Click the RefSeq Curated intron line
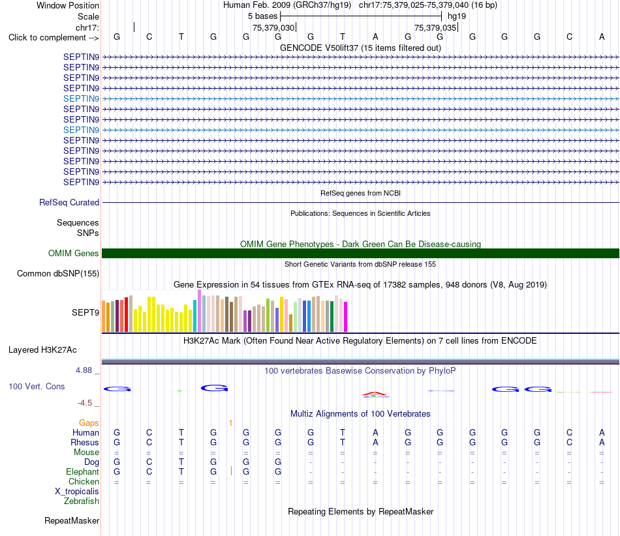Viewport: 620px width, 536px height. pyautogui.click(x=360, y=203)
